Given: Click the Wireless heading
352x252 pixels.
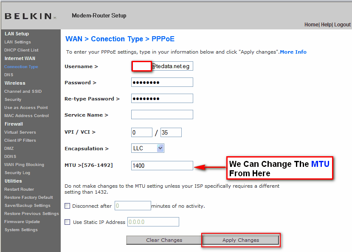Looking at the screenshot, I should click(x=15, y=83).
